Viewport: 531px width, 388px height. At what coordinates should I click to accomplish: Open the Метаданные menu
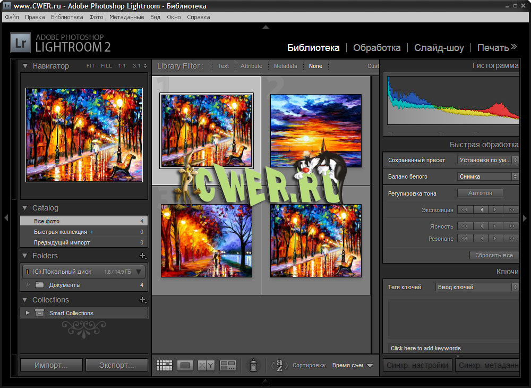[x=126, y=17]
